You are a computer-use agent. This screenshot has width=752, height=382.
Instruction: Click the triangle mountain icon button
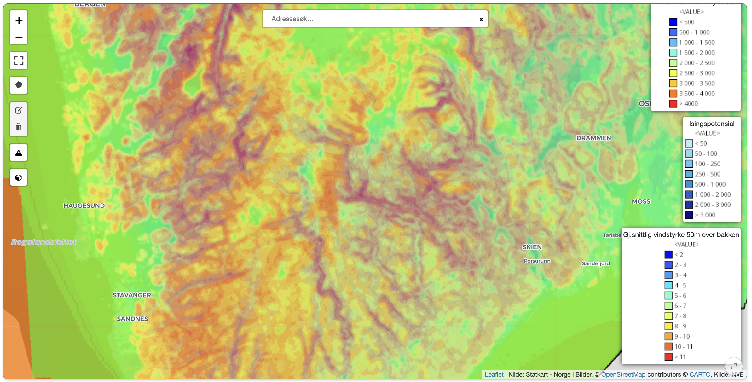19,153
